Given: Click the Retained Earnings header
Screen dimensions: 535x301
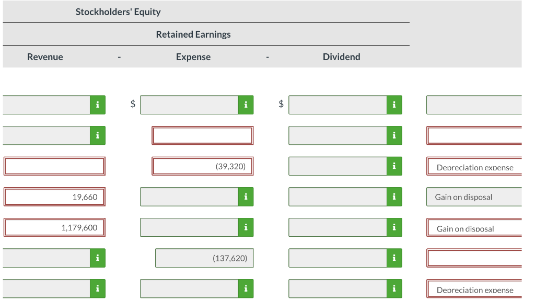Looking at the screenshot, I should (x=193, y=34).
